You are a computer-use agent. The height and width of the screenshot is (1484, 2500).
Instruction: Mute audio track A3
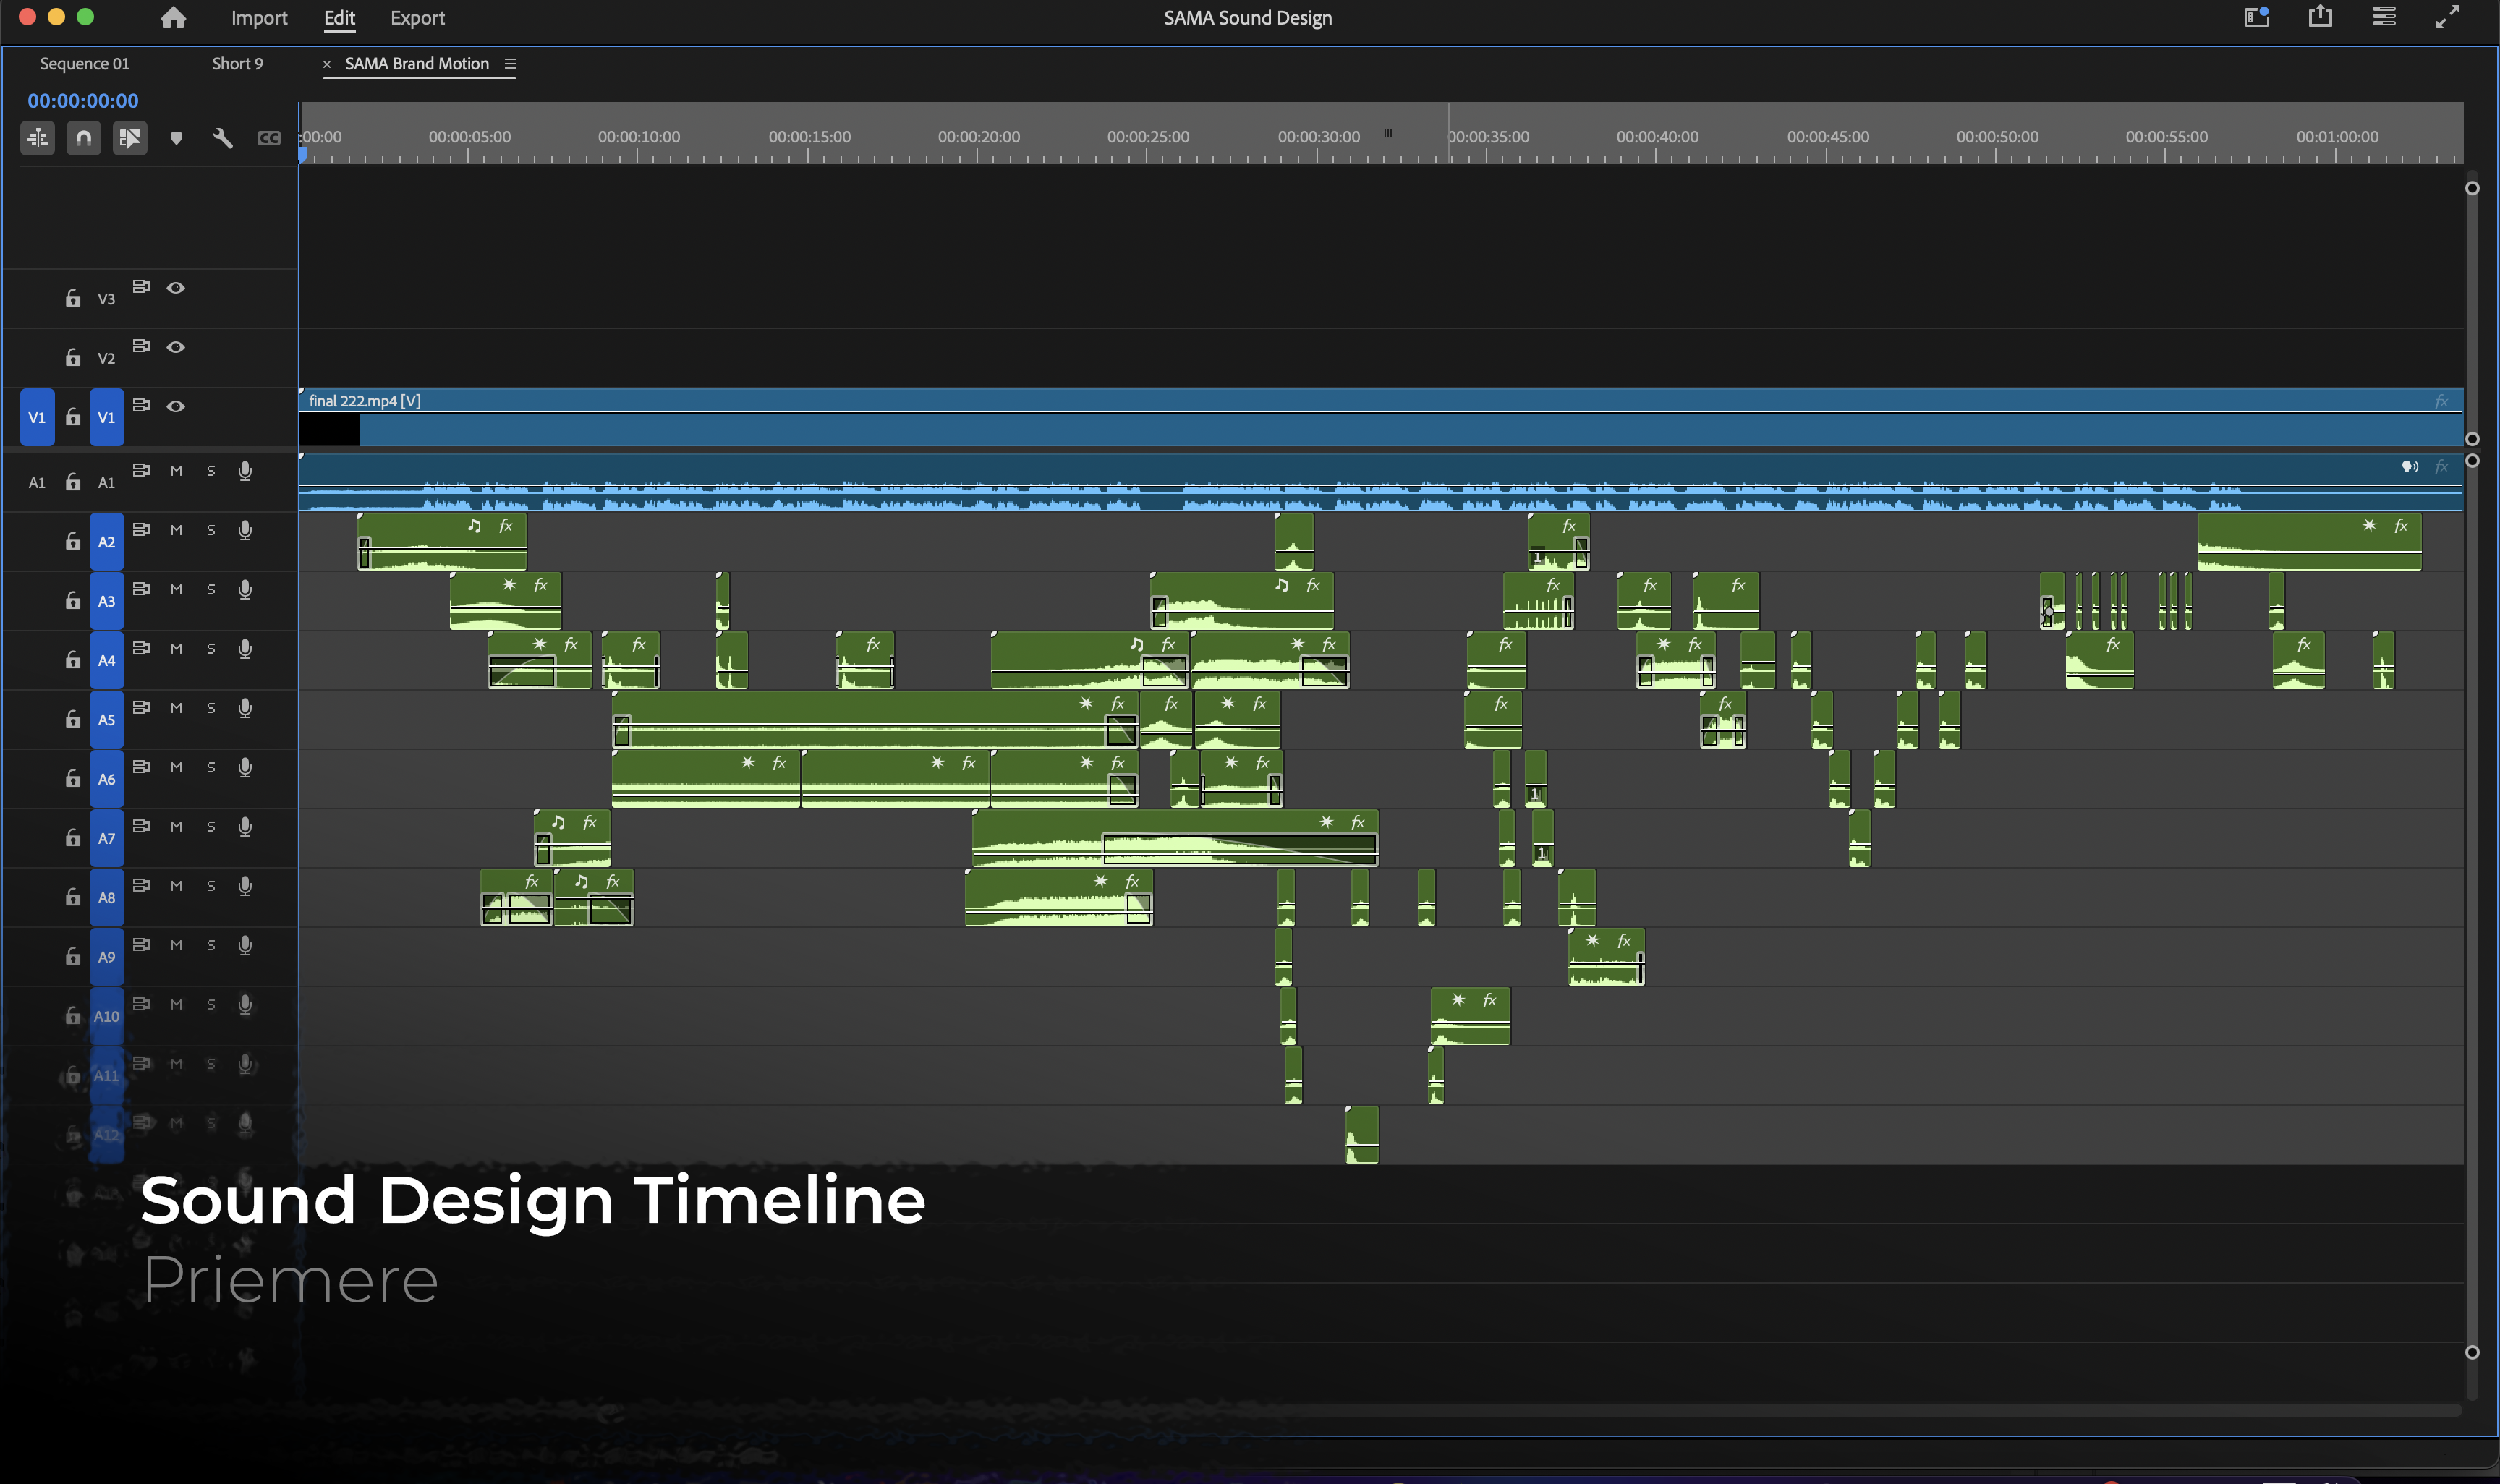point(176,589)
